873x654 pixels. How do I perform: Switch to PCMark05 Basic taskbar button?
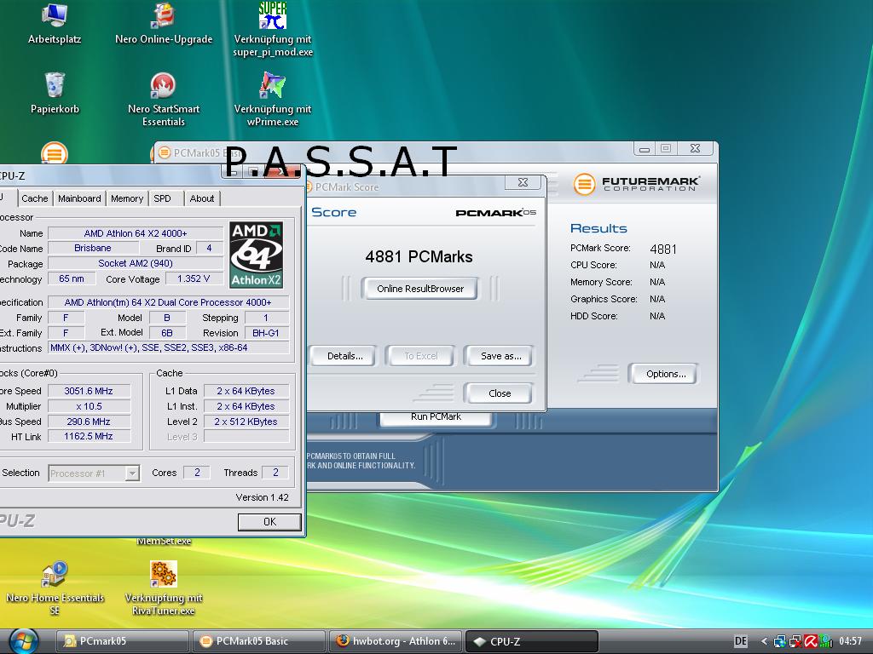259,641
